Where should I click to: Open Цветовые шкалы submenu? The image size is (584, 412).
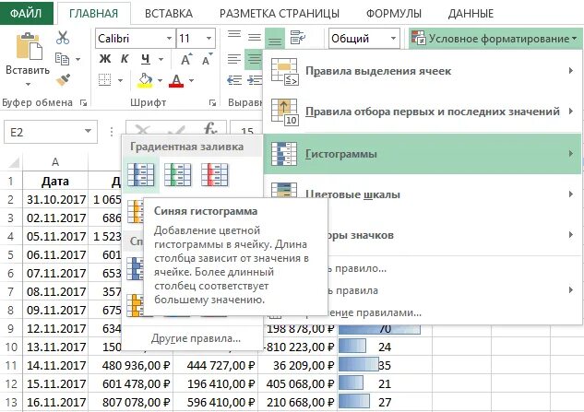point(423,194)
